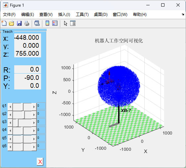
Task: Open the Property Inspector icon
Action: click(x=73, y=23)
